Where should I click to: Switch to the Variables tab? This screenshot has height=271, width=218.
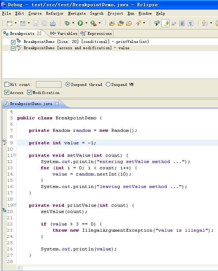click(x=64, y=33)
